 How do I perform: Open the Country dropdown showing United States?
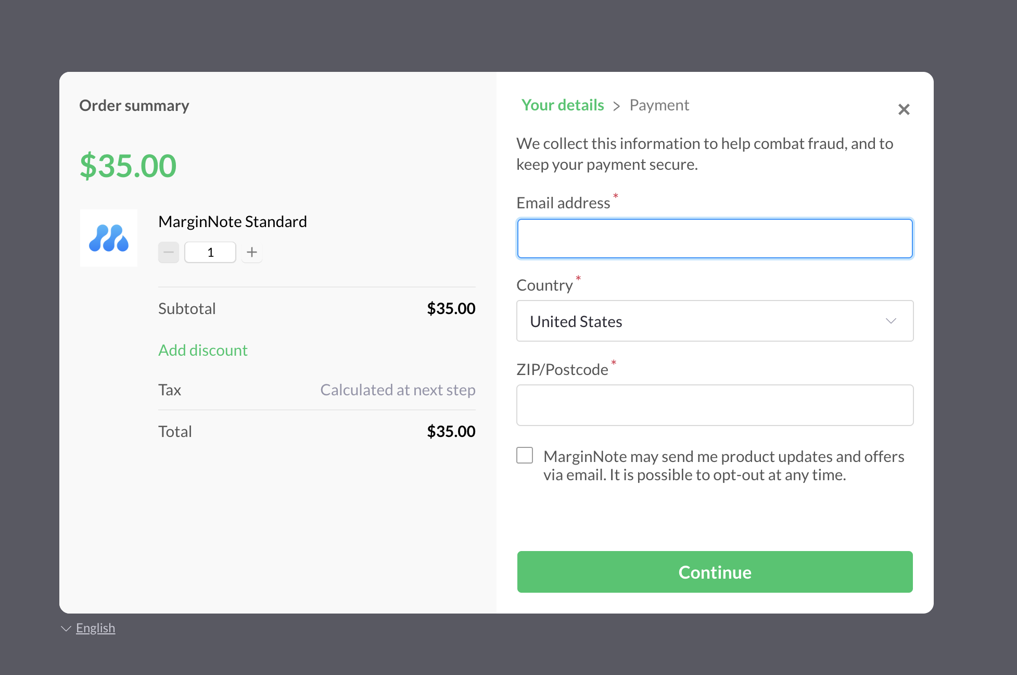715,321
